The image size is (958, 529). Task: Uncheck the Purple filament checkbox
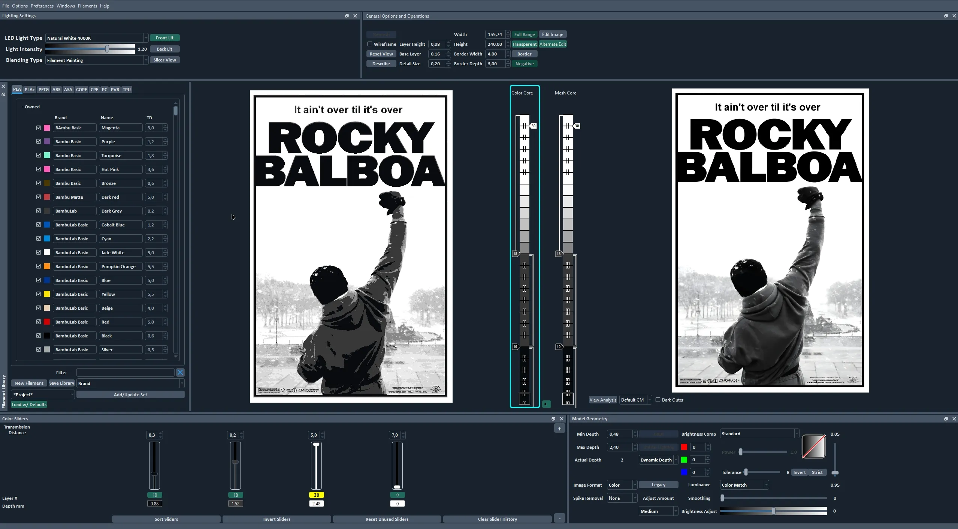39,142
